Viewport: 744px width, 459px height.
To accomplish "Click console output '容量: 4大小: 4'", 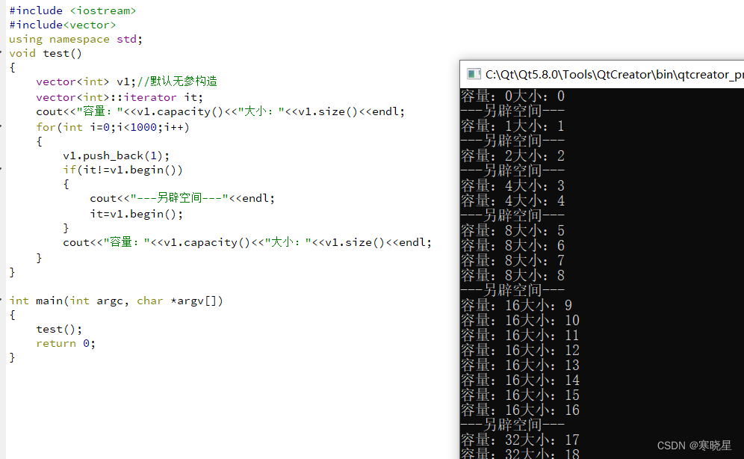I will tap(513, 201).
